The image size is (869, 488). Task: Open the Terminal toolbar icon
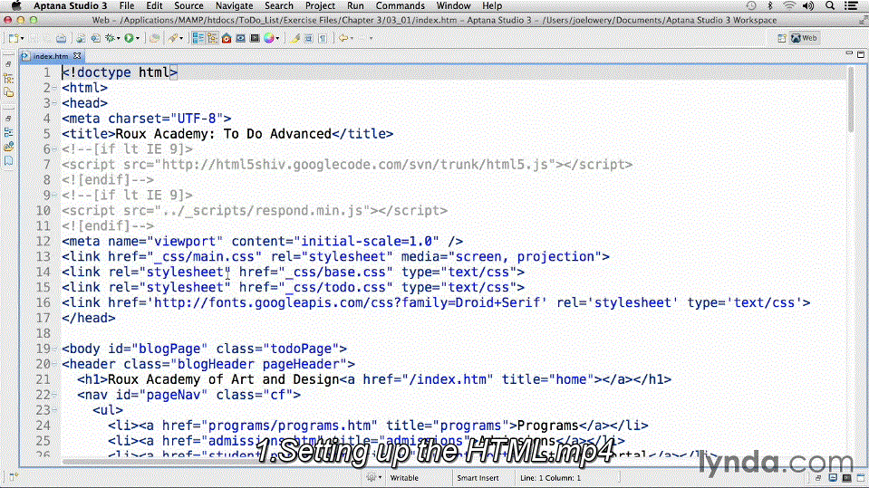(255, 38)
